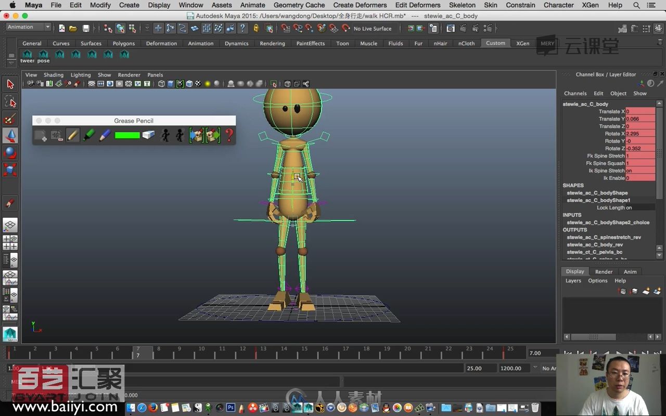666x416 pixels.
Task: Select the green marker brush
Action: [89, 136]
